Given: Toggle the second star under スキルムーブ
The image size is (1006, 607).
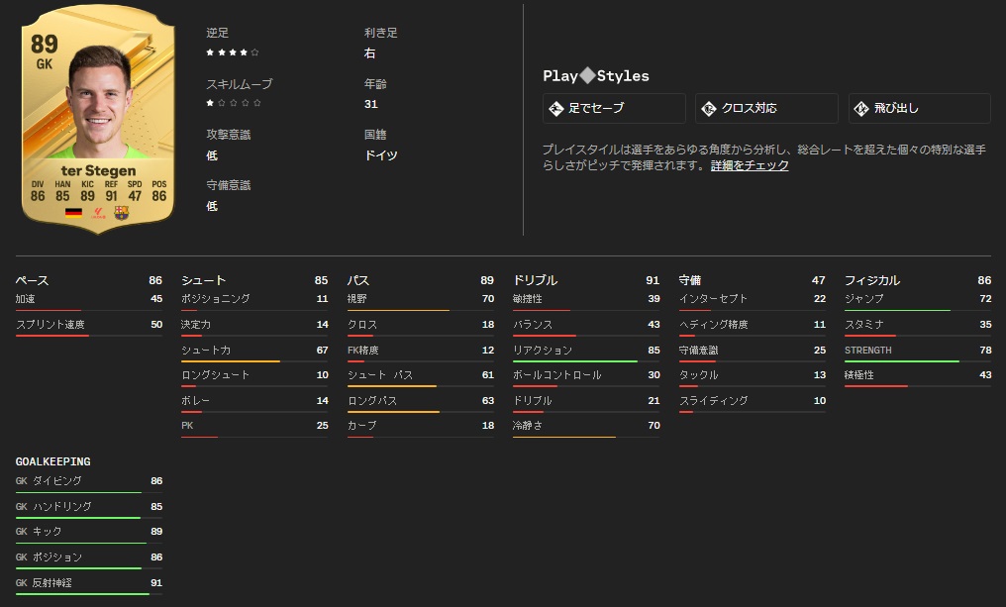Looking at the screenshot, I should point(220,101).
